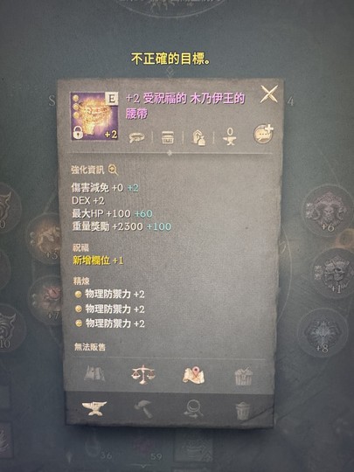
Task: Click the tombstone and pouch icon
Action: click(x=198, y=137)
